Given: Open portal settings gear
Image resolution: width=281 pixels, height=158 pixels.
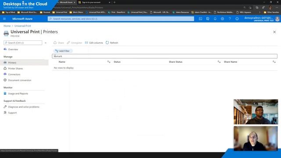Looking at the screenshot, I should pos(223,19).
